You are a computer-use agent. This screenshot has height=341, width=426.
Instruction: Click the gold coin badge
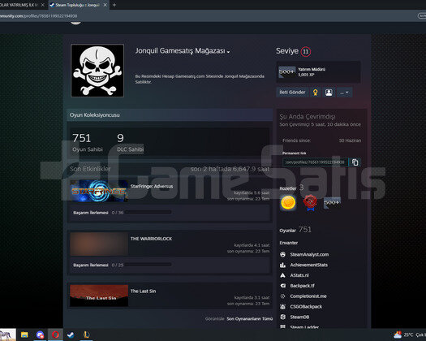pos(288,203)
